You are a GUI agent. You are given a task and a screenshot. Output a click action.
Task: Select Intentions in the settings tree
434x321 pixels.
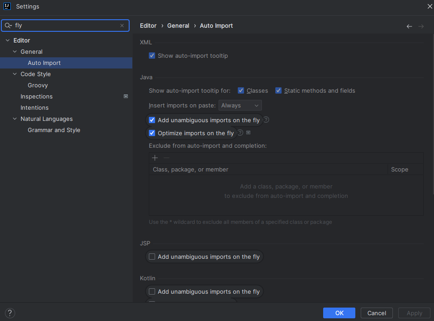[34, 108]
